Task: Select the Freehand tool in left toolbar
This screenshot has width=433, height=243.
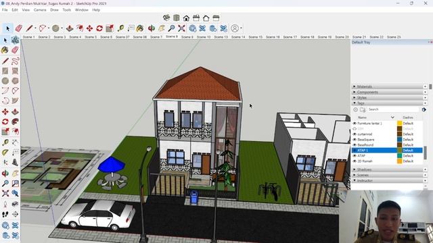Action: click(x=15, y=61)
